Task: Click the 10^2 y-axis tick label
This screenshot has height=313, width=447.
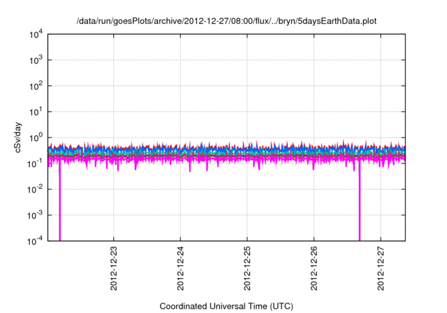Action: [x=36, y=86]
